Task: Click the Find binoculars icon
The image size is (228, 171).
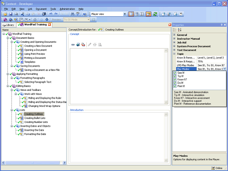Action: (72, 14)
